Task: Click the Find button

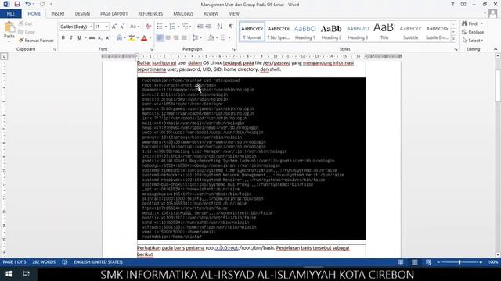Action: coord(470,23)
